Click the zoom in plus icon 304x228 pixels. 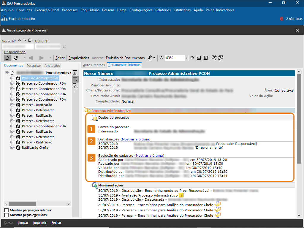(192, 58)
